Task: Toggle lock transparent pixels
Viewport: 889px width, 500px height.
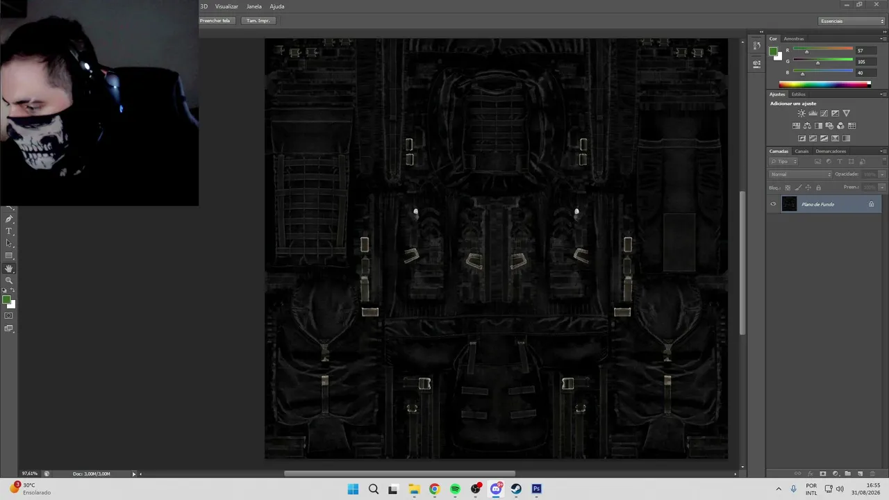Action: tap(787, 187)
